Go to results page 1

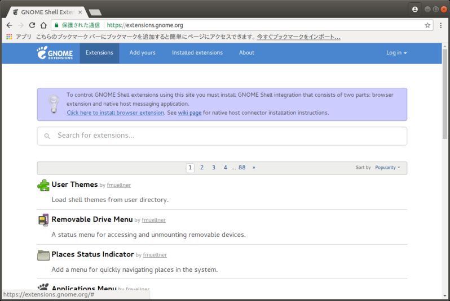(190, 168)
